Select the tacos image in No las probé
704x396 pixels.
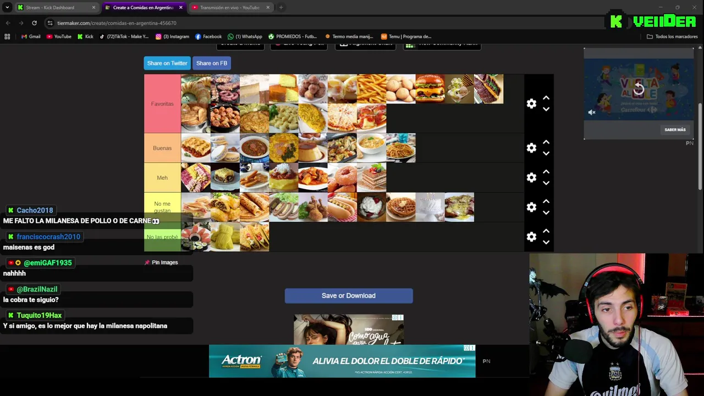(x=255, y=237)
